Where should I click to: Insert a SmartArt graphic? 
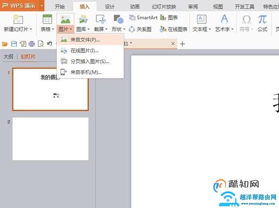point(143,18)
